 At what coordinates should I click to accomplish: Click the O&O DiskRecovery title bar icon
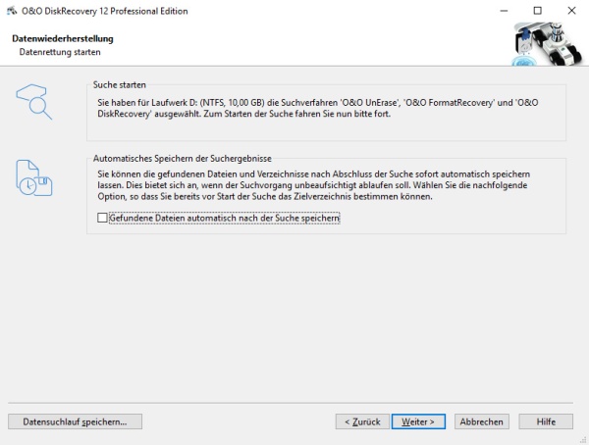[12, 11]
